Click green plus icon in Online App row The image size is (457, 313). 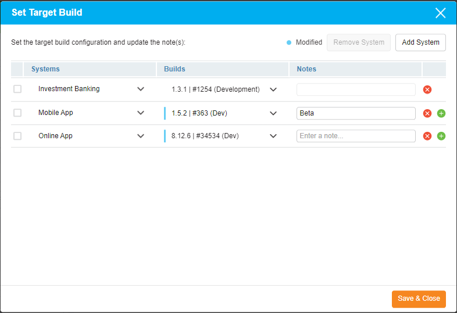coord(441,136)
